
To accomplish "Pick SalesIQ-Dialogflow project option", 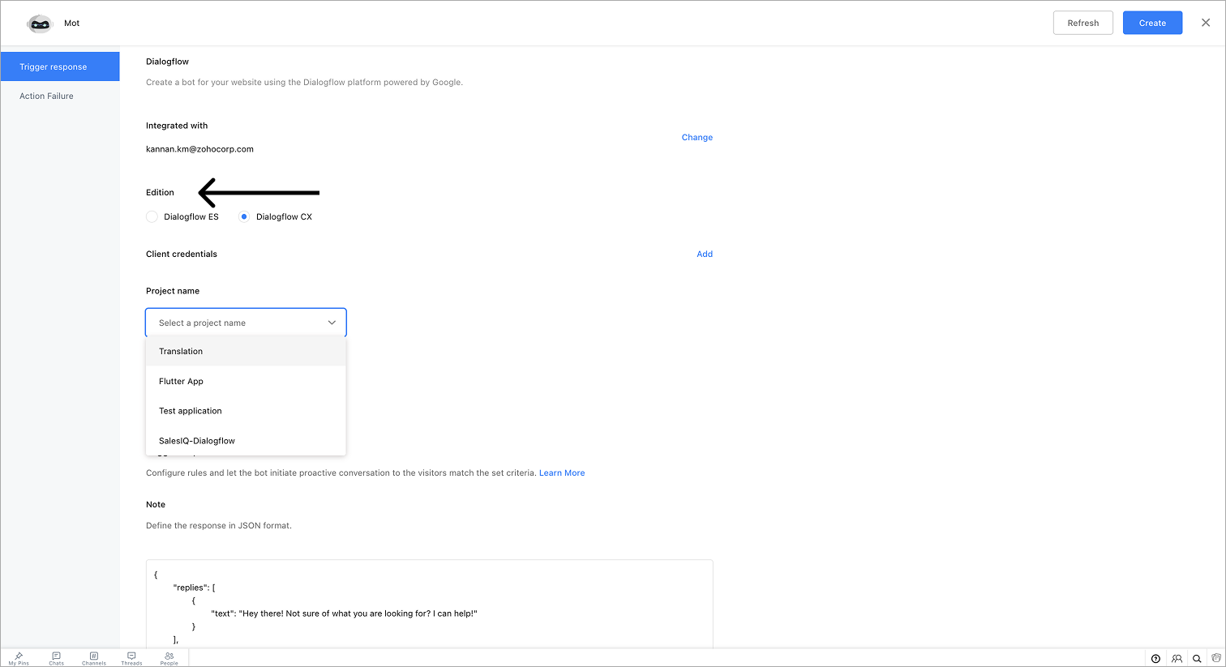I will coord(197,441).
